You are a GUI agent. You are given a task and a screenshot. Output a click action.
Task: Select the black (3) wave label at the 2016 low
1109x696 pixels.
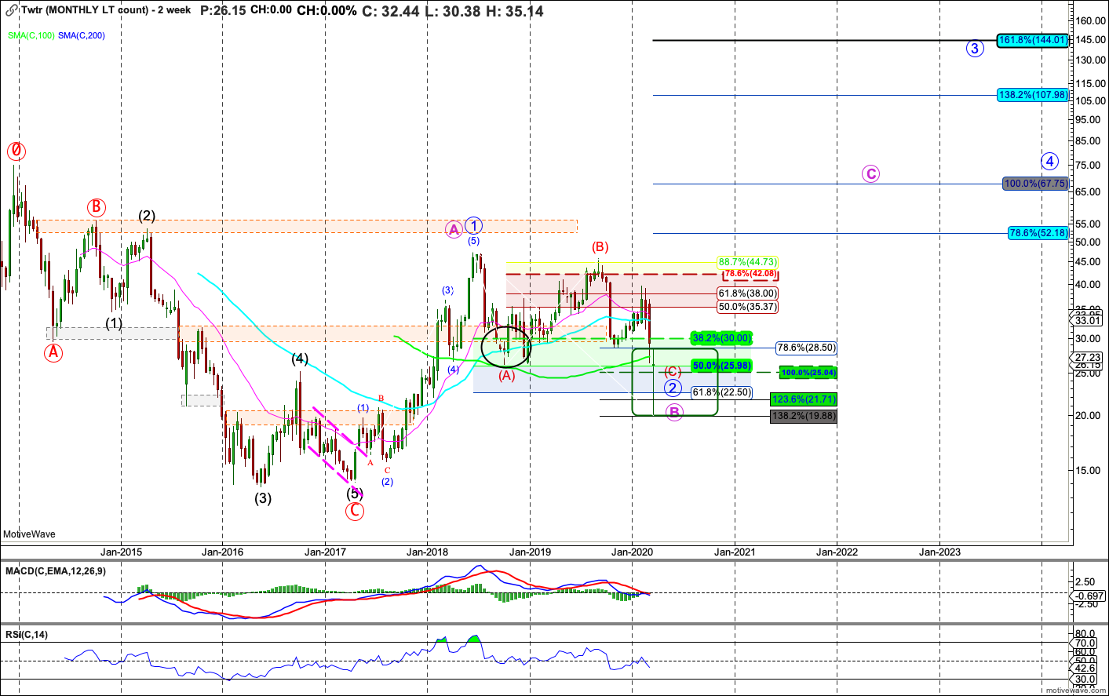pyautogui.click(x=263, y=497)
